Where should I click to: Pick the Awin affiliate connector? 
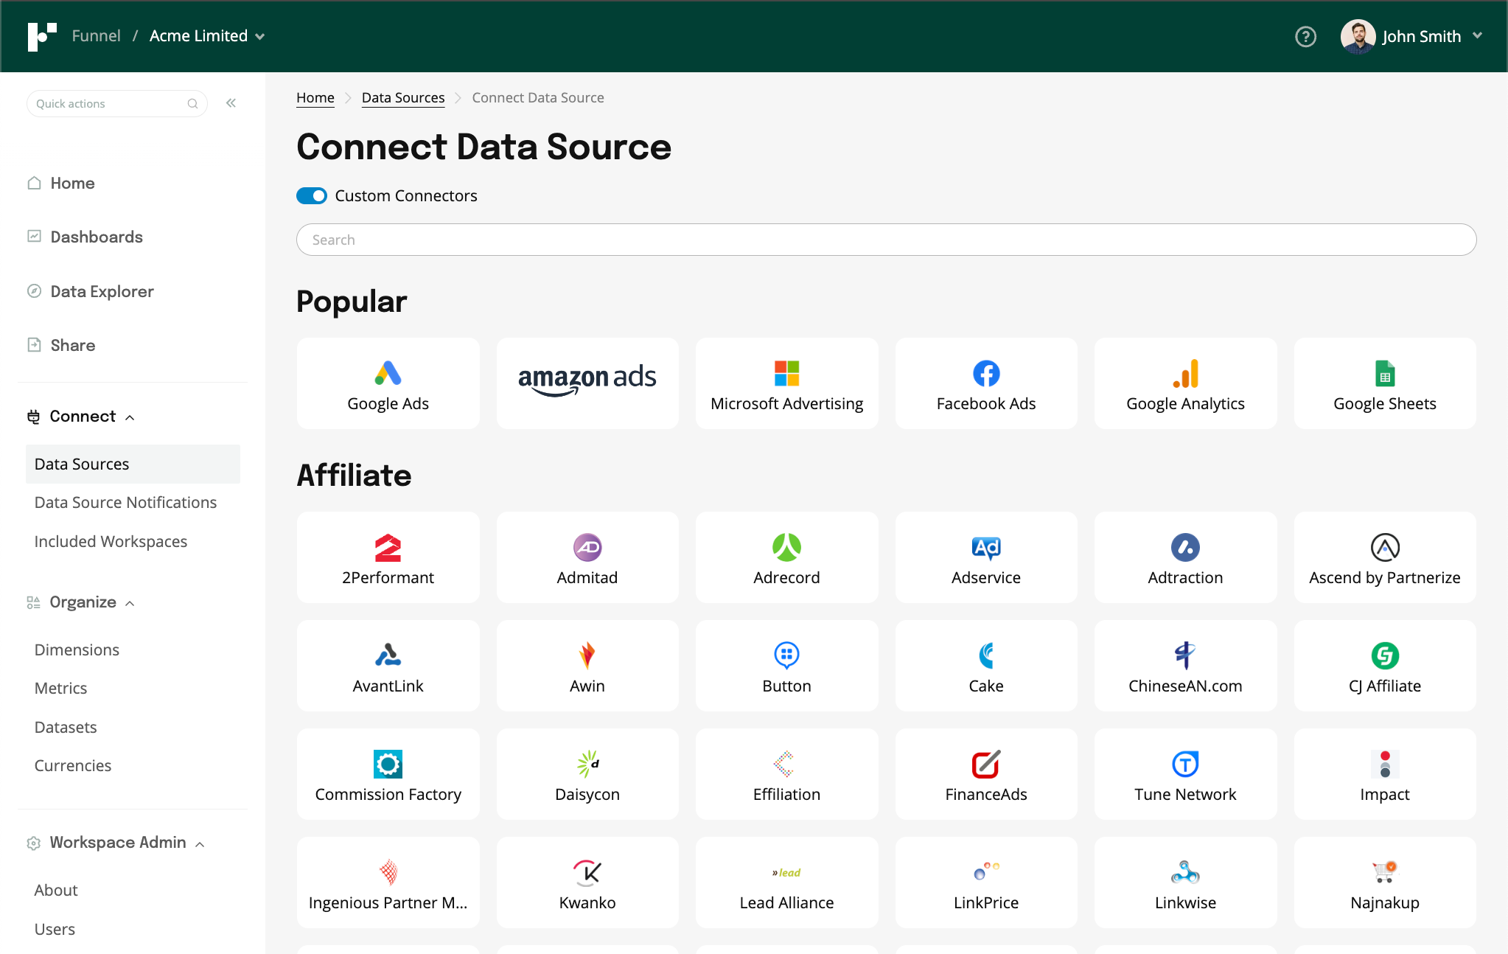tap(587, 665)
